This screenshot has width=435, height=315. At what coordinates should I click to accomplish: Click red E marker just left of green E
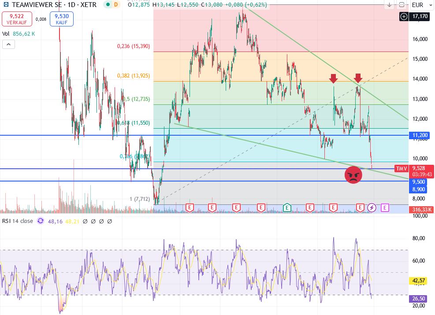[x=261, y=208]
